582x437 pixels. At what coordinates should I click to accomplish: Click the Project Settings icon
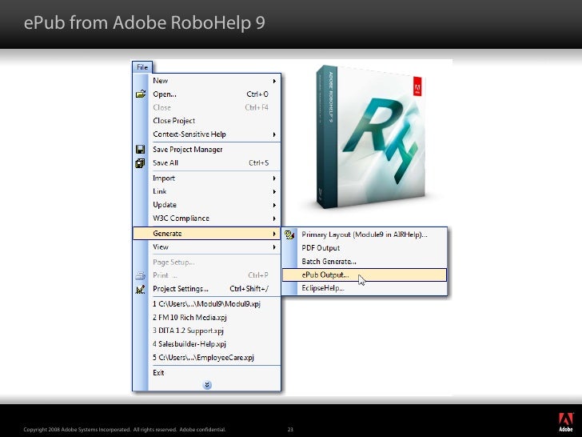[x=141, y=289]
